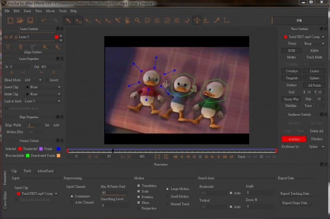Image resolution: width=330 pixels, height=219 pixels.
Task: Open the Movie menu
Action: tap(50, 11)
